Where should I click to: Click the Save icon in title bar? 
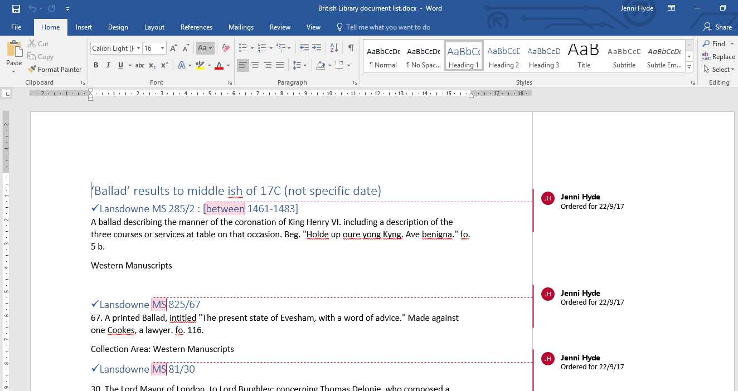tap(16, 8)
